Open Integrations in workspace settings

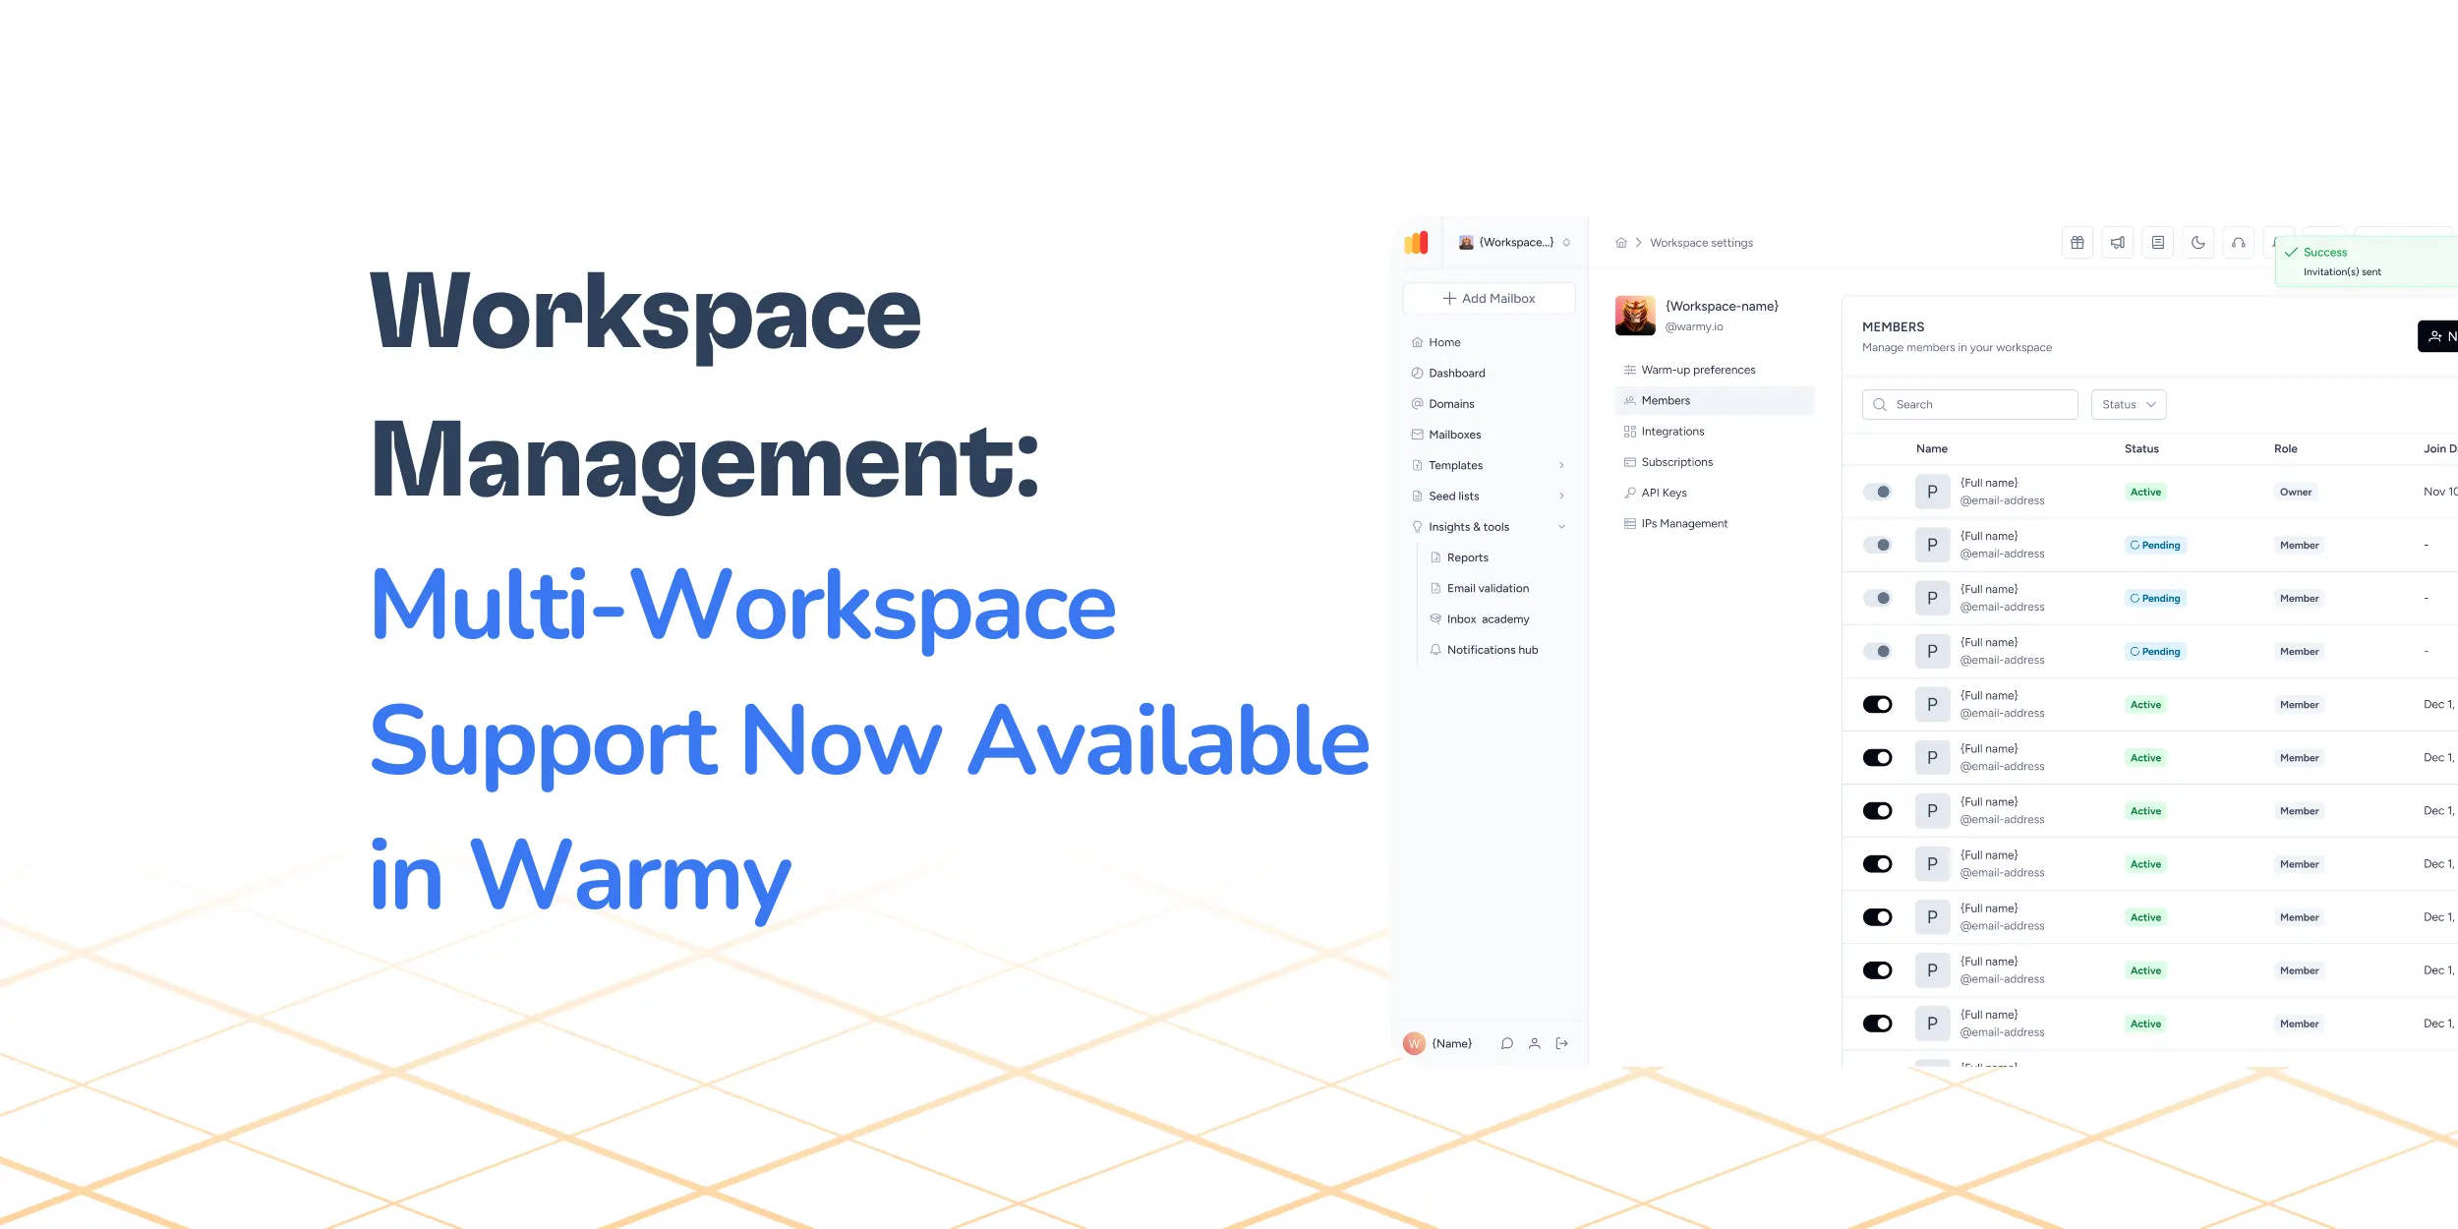(1672, 432)
